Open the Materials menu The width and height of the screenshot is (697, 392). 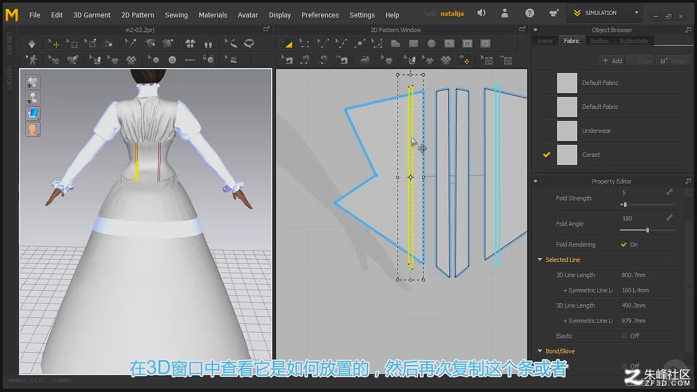pyautogui.click(x=213, y=15)
